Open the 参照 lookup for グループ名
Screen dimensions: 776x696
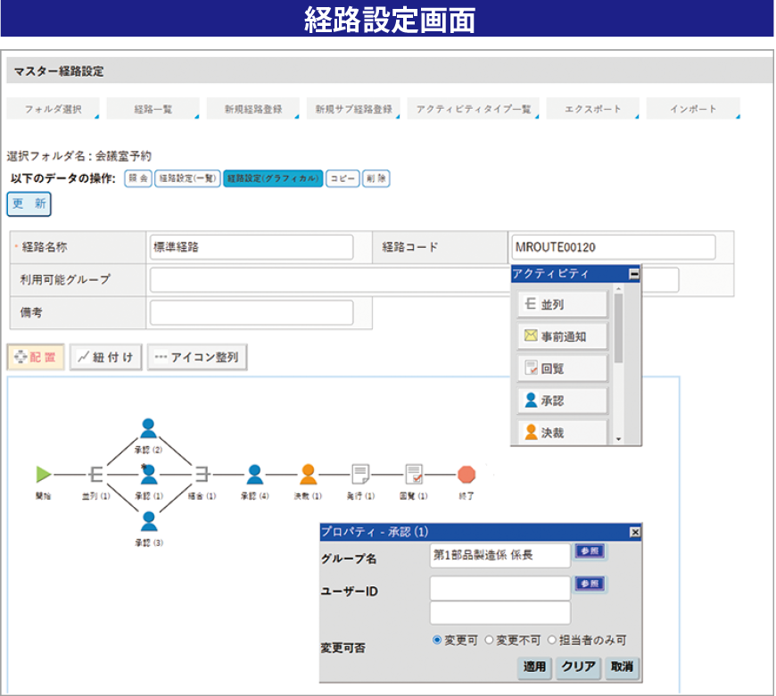[x=589, y=551]
